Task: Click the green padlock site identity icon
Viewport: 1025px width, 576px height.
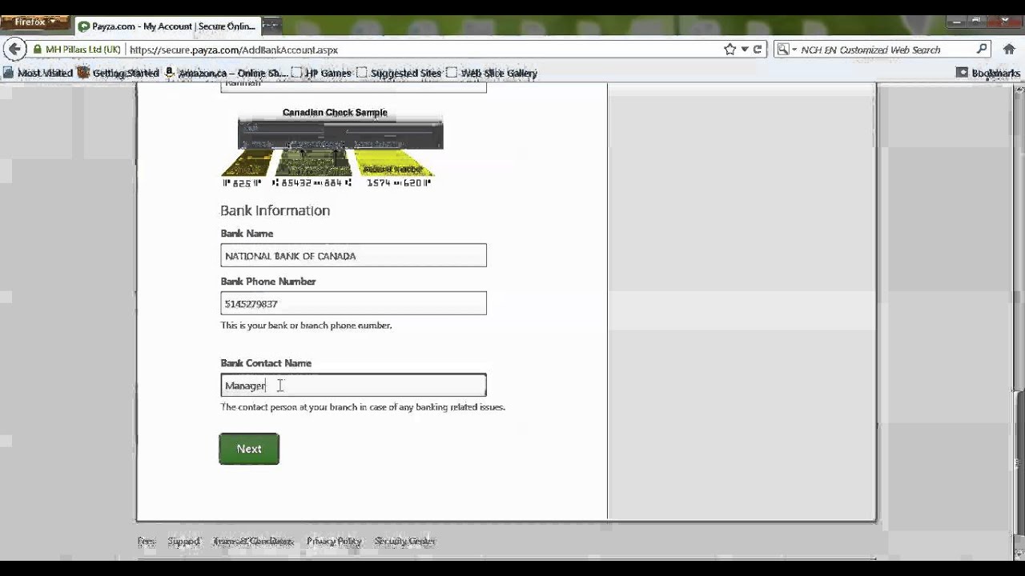Action: coord(38,50)
